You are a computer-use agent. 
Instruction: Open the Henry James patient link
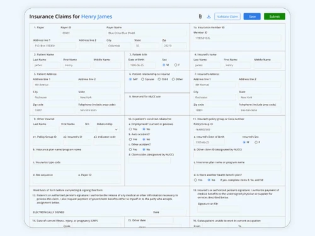[x=96, y=16]
